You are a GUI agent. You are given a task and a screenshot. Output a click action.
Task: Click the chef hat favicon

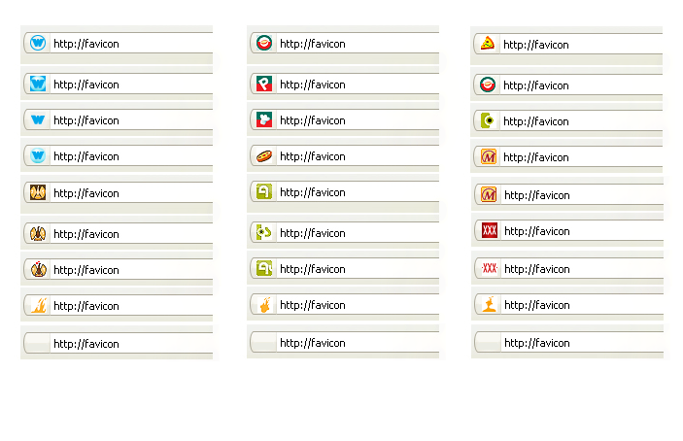263,120
